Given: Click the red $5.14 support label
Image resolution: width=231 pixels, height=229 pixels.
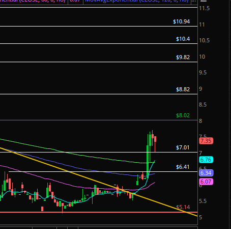Looking at the screenshot, I should pos(183,207).
